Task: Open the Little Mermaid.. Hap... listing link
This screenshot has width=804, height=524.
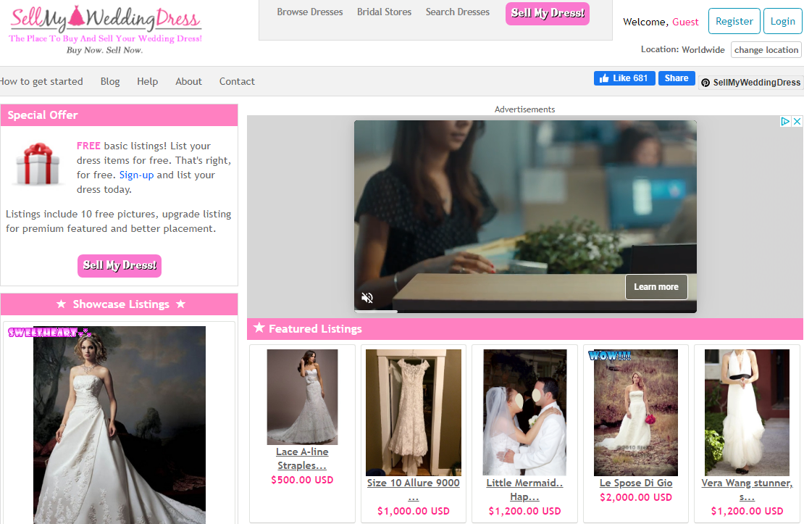Action: 524,490
